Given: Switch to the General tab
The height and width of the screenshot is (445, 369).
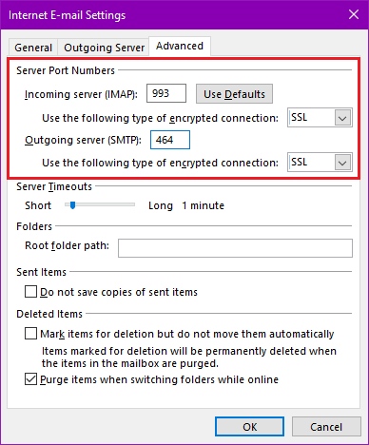Looking at the screenshot, I should click(x=33, y=48).
